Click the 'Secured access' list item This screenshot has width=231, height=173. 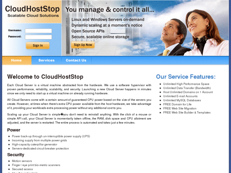[22, 169]
